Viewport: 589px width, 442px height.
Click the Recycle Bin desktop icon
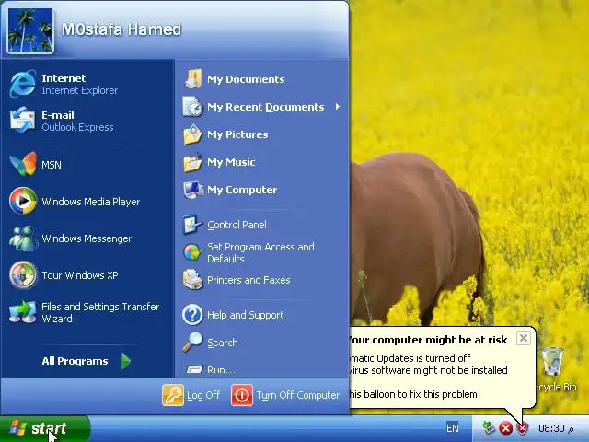tap(553, 362)
